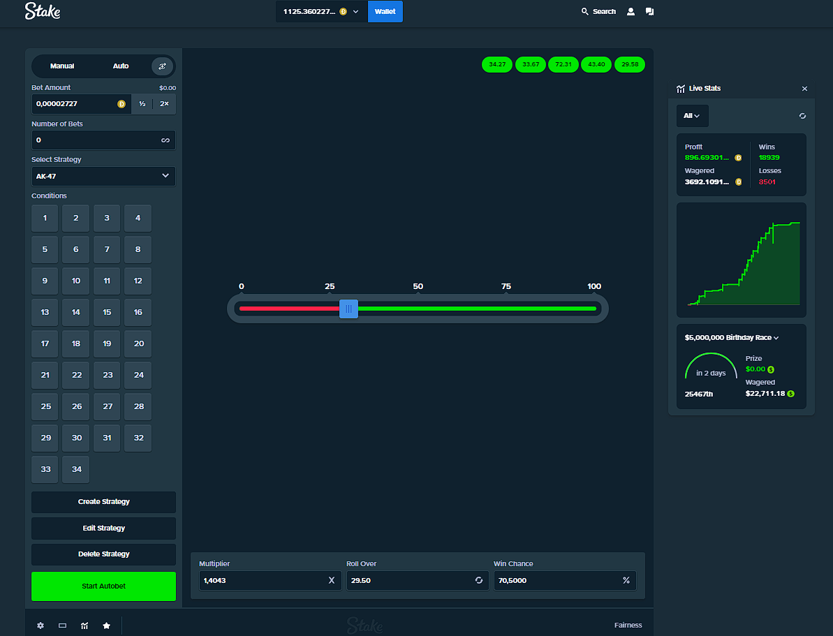Select condition 34
This screenshot has height=636, width=833.
point(76,468)
